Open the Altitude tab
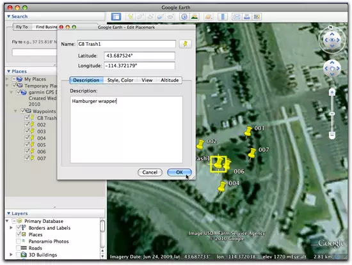The height and width of the screenshot is (265, 352). [170, 80]
